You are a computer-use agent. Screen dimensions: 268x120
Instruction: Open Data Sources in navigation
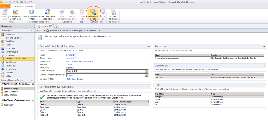click(x=11, y=62)
